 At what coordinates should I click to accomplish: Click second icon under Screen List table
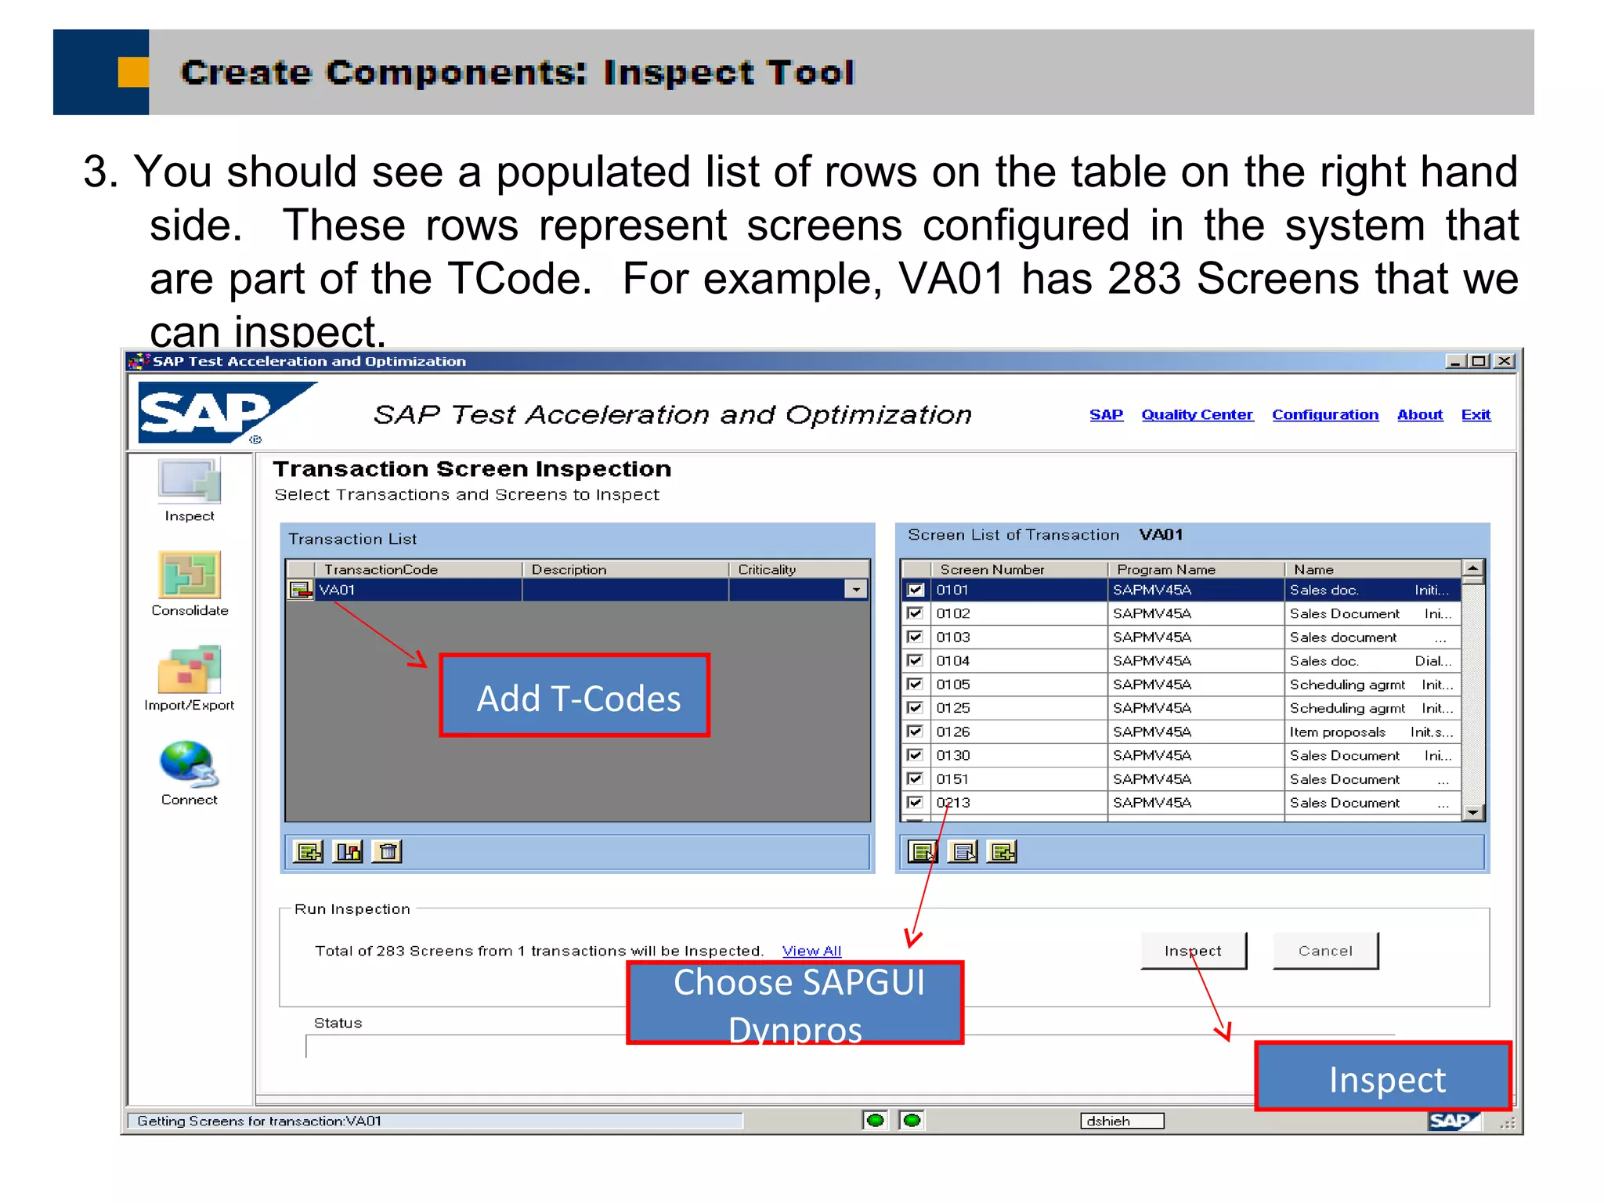click(x=963, y=851)
